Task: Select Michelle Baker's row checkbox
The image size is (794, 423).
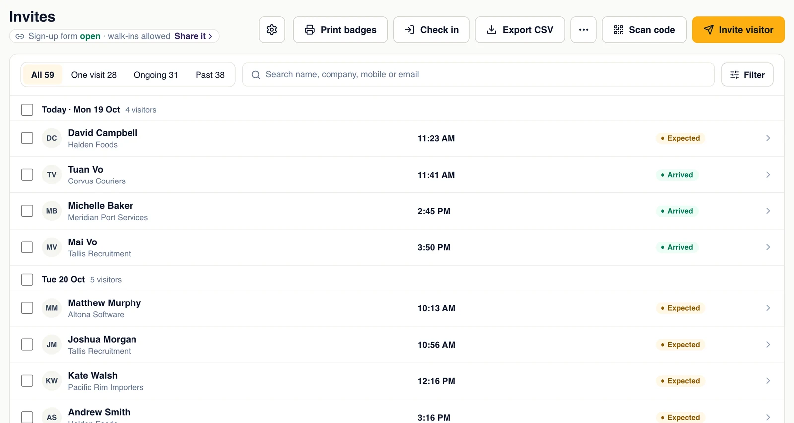Action: (27, 211)
